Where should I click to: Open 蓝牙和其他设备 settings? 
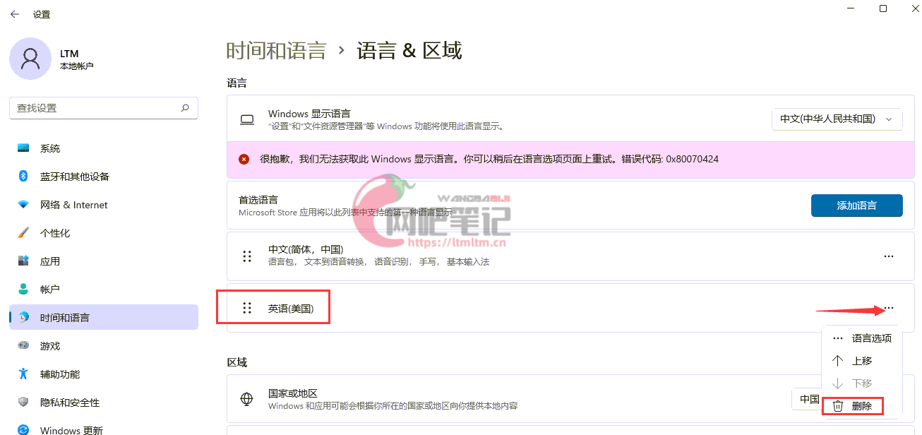point(104,177)
